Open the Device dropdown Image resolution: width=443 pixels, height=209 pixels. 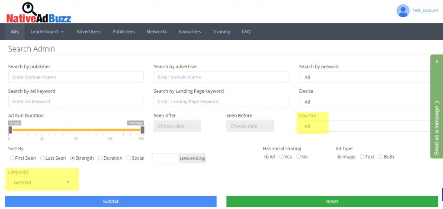tap(364, 102)
